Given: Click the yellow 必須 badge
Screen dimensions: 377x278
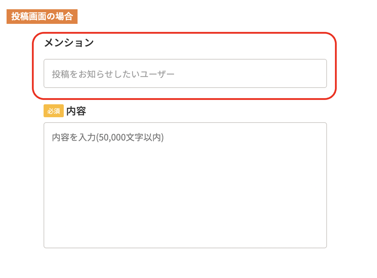Looking at the screenshot, I should pyautogui.click(x=54, y=111).
